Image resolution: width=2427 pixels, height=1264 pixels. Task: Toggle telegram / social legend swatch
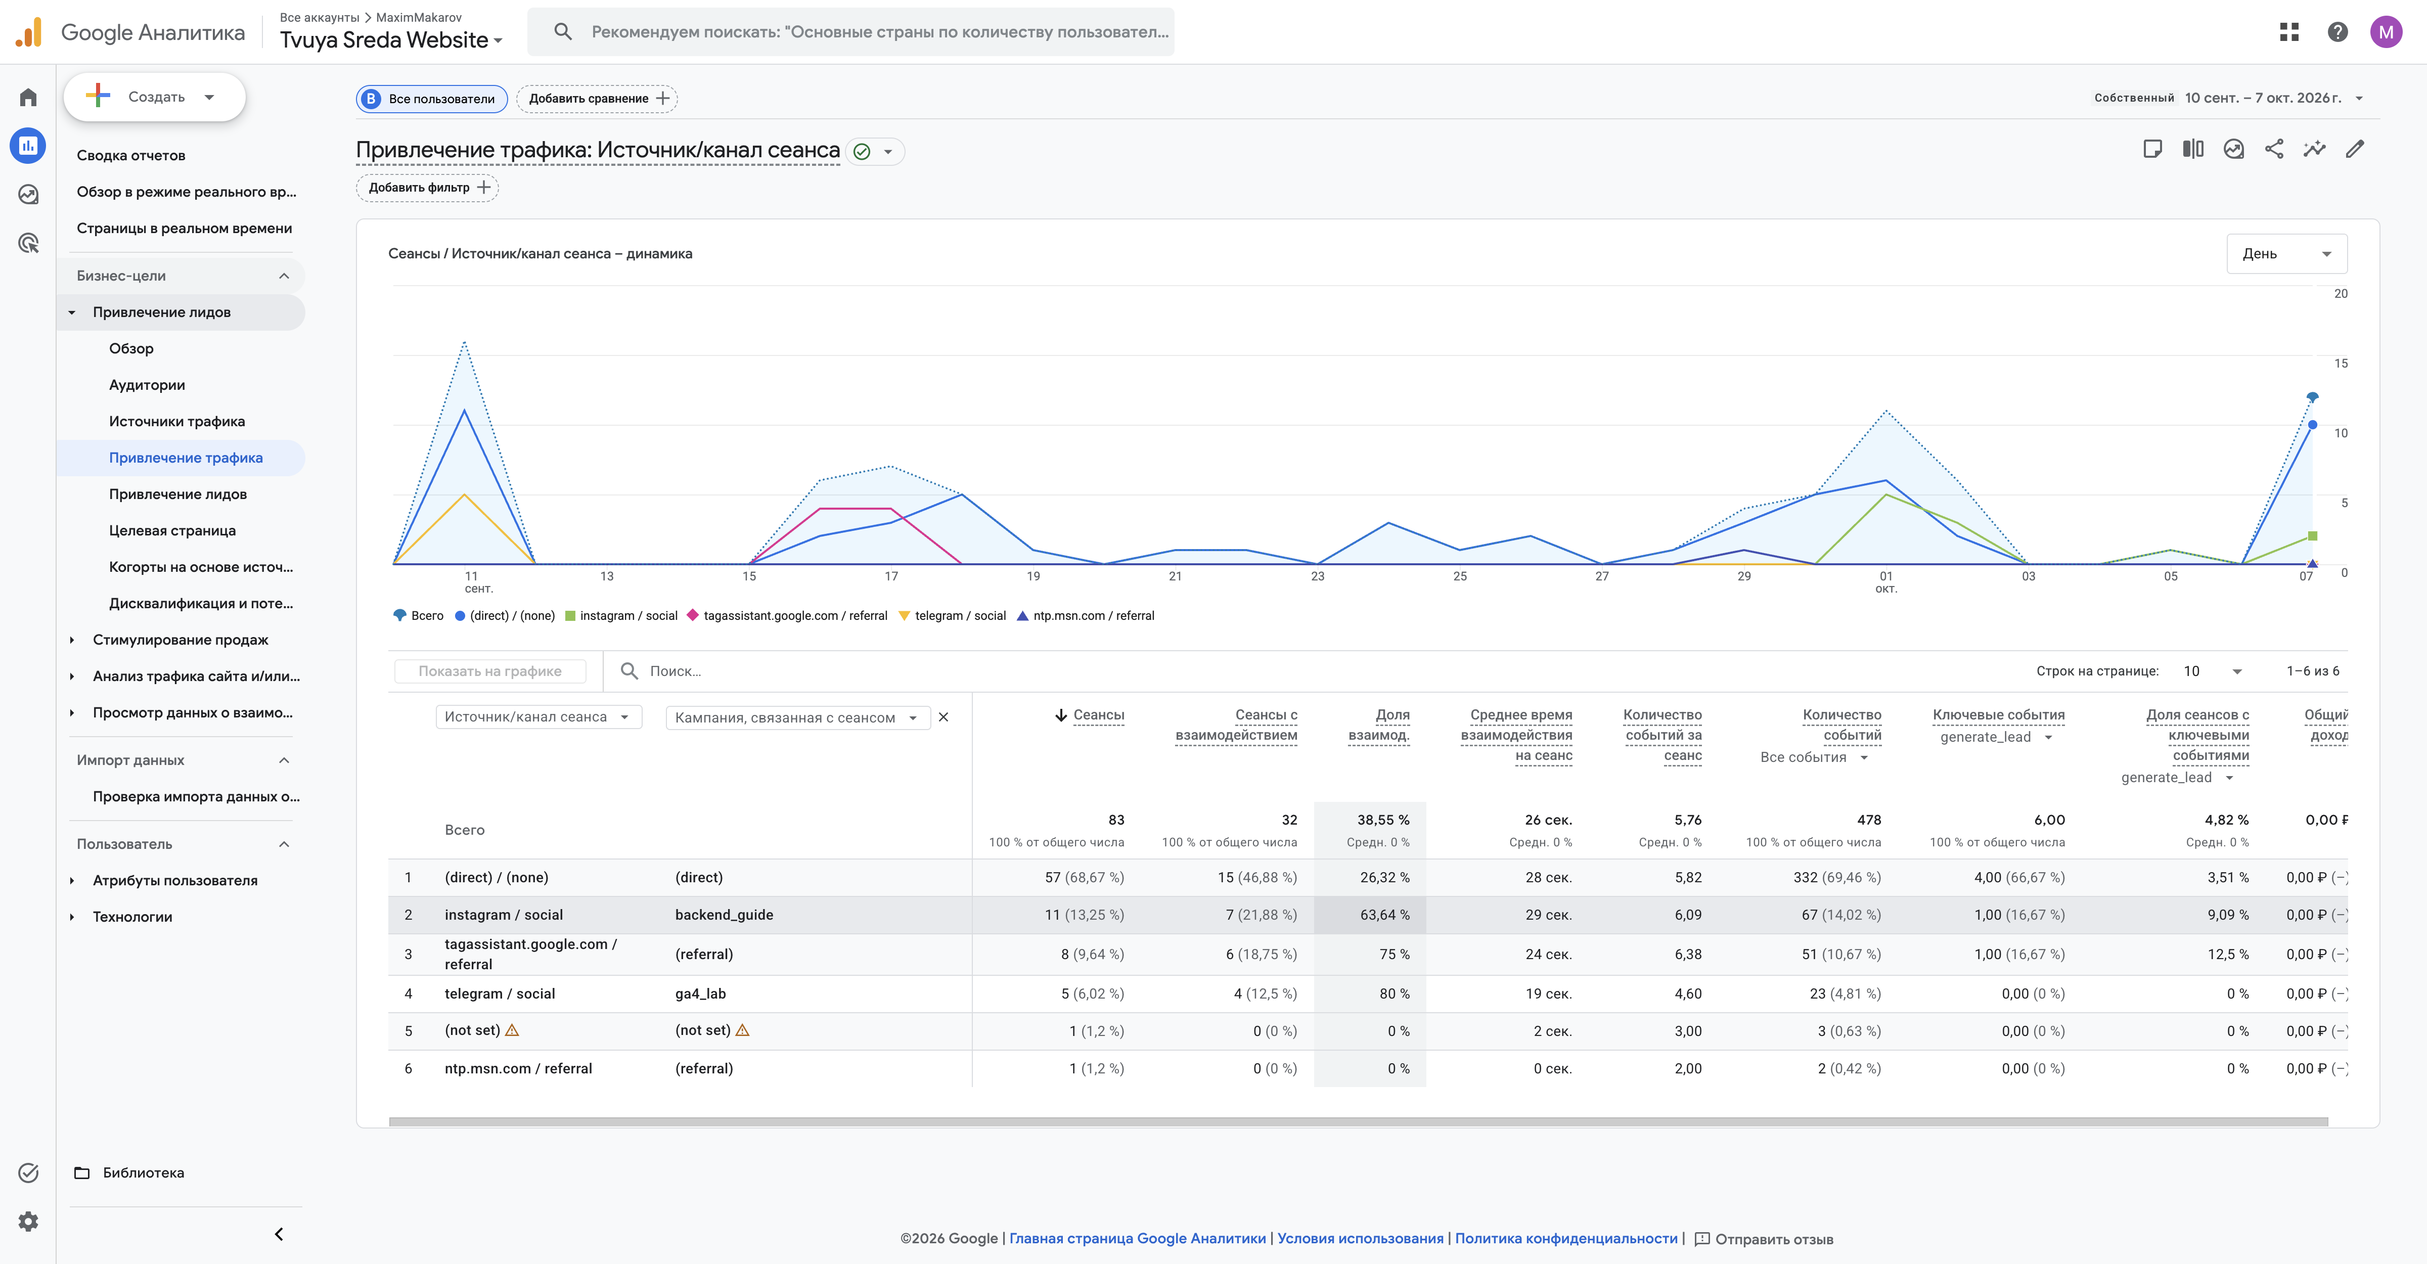pyautogui.click(x=905, y=616)
